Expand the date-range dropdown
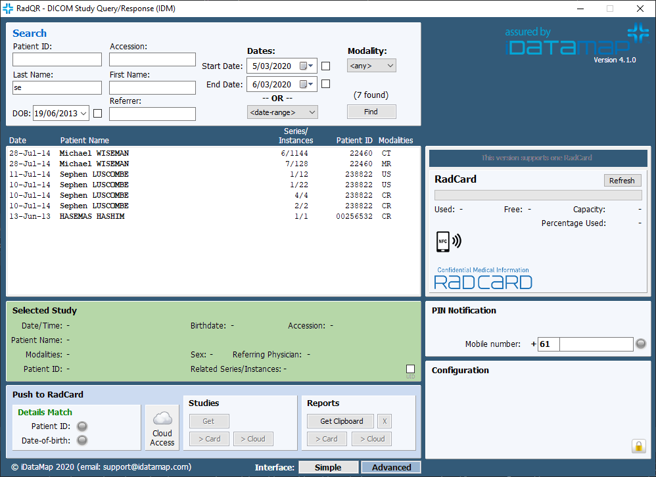This screenshot has width=656, height=477. click(x=283, y=112)
